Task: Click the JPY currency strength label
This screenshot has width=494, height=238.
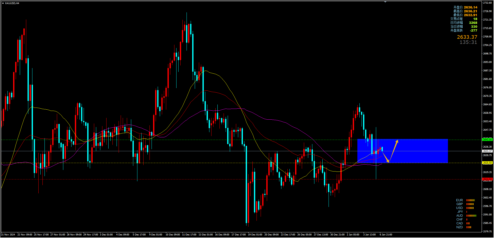Action: pyautogui.click(x=460, y=212)
